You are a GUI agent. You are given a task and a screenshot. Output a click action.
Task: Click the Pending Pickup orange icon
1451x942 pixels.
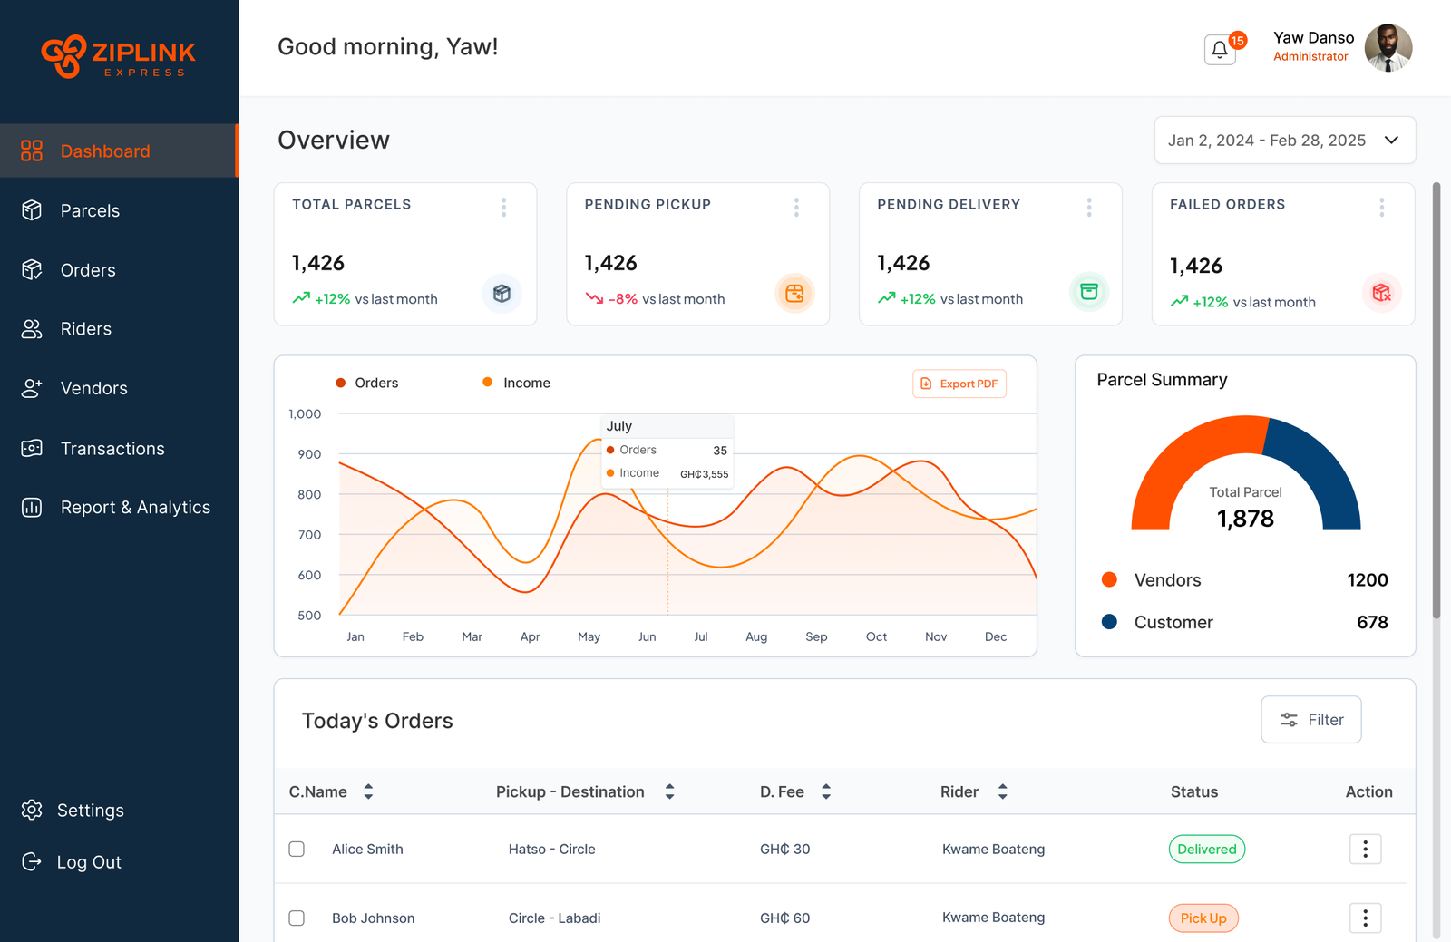794,293
